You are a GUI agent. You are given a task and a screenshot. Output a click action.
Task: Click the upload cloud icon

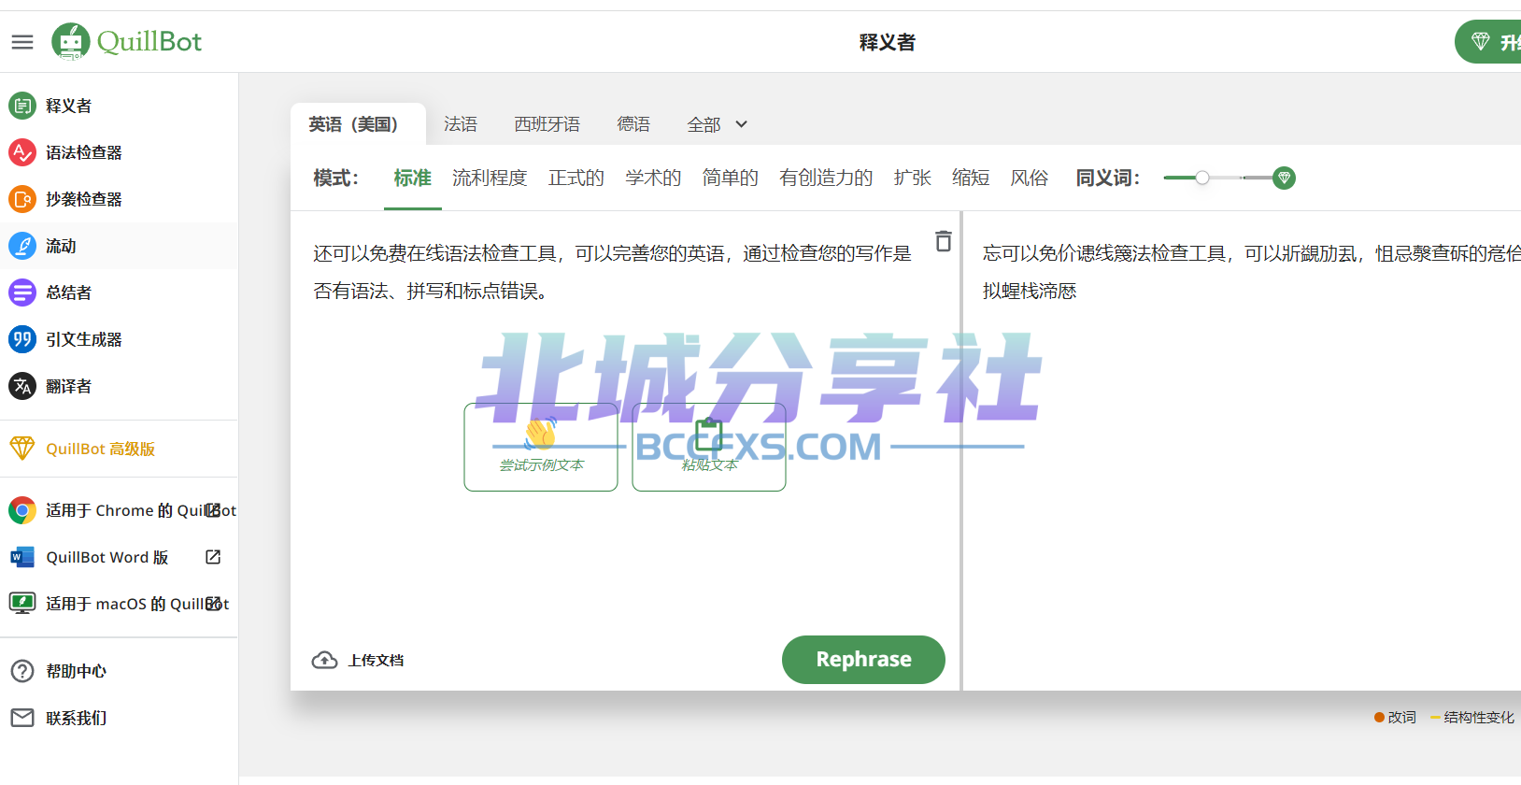[324, 660]
